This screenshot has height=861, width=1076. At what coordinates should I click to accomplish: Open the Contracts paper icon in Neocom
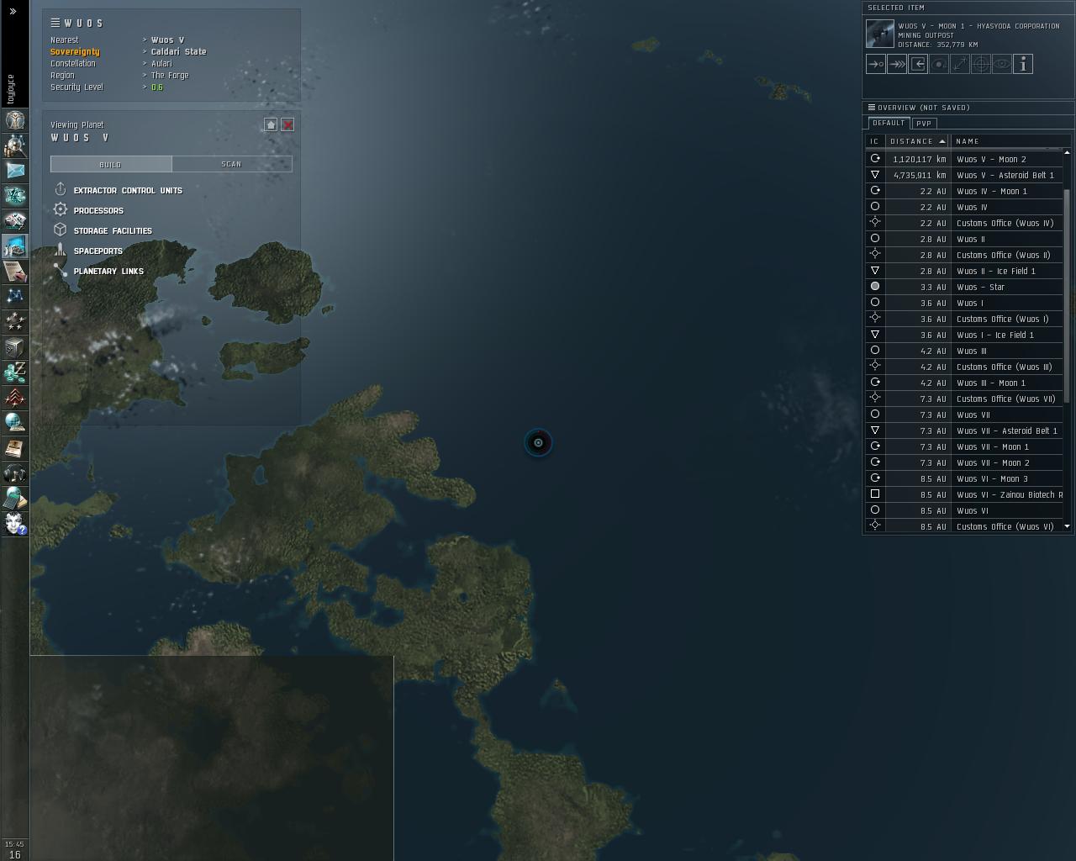point(15,272)
